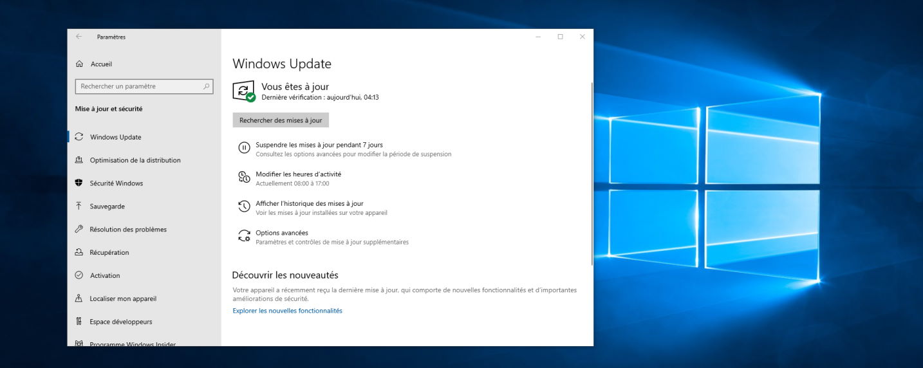Open Afficher l'historique des mises à jour

(x=310, y=203)
